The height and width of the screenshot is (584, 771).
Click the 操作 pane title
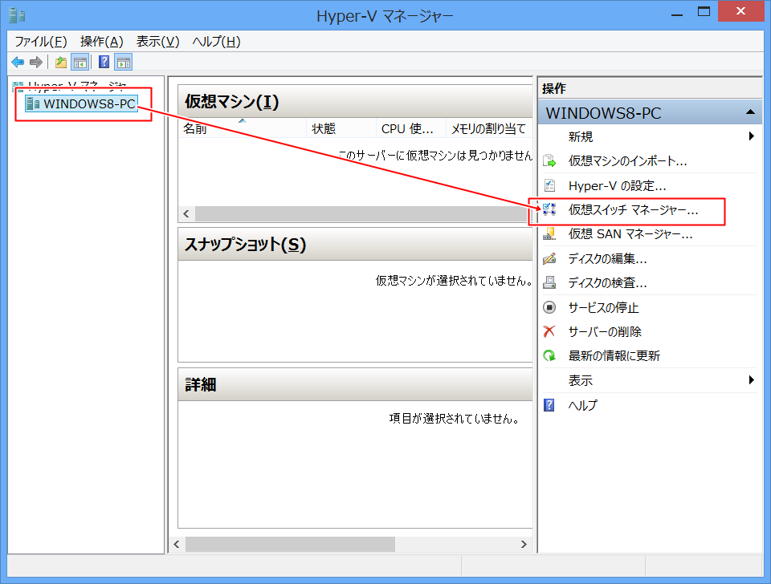click(x=554, y=88)
